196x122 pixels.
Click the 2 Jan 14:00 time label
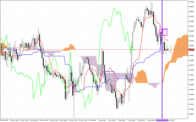tap(102, 120)
